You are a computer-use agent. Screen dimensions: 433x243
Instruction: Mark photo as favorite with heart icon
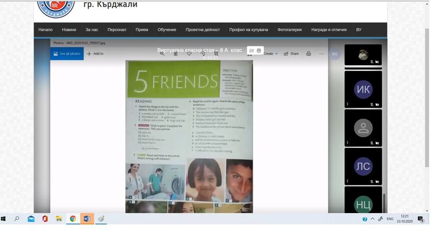click(189, 54)
